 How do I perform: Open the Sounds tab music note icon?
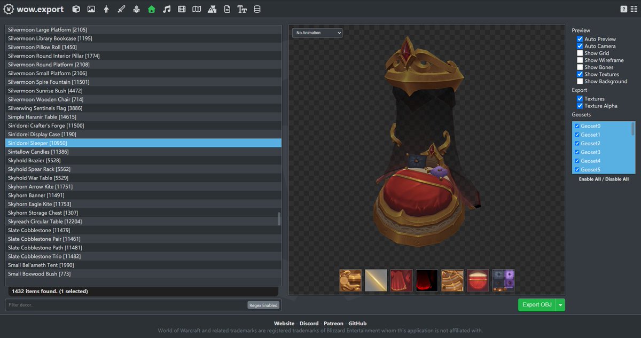pyautogui.click(x=167, y=9)
